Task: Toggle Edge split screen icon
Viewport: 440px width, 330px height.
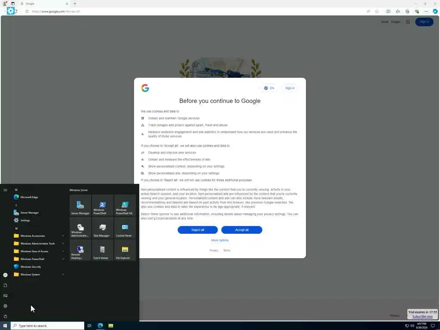Action: click(388, 12)
